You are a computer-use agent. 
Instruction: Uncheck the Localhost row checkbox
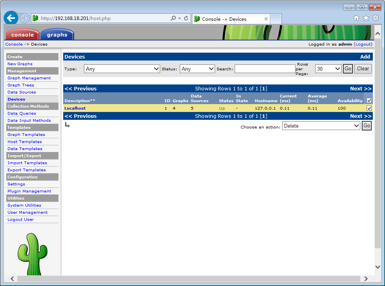pyautogui.click(x=369, y=108)
